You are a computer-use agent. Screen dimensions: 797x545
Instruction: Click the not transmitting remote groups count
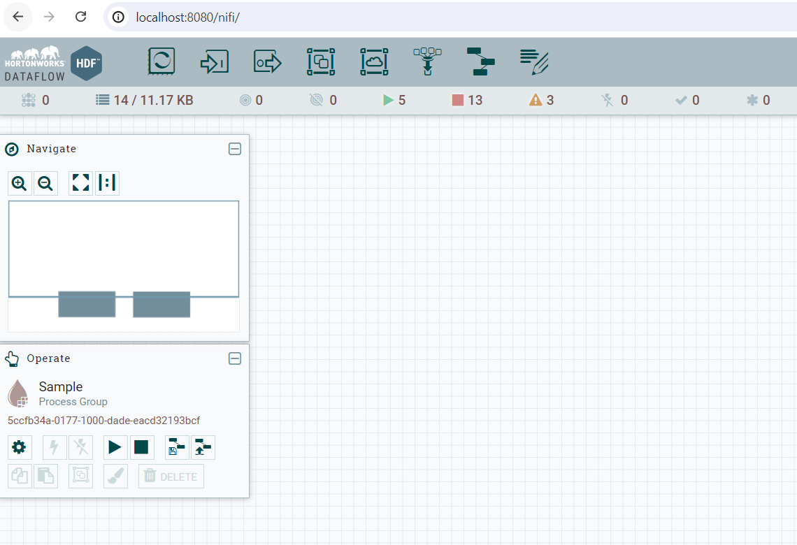323,100
